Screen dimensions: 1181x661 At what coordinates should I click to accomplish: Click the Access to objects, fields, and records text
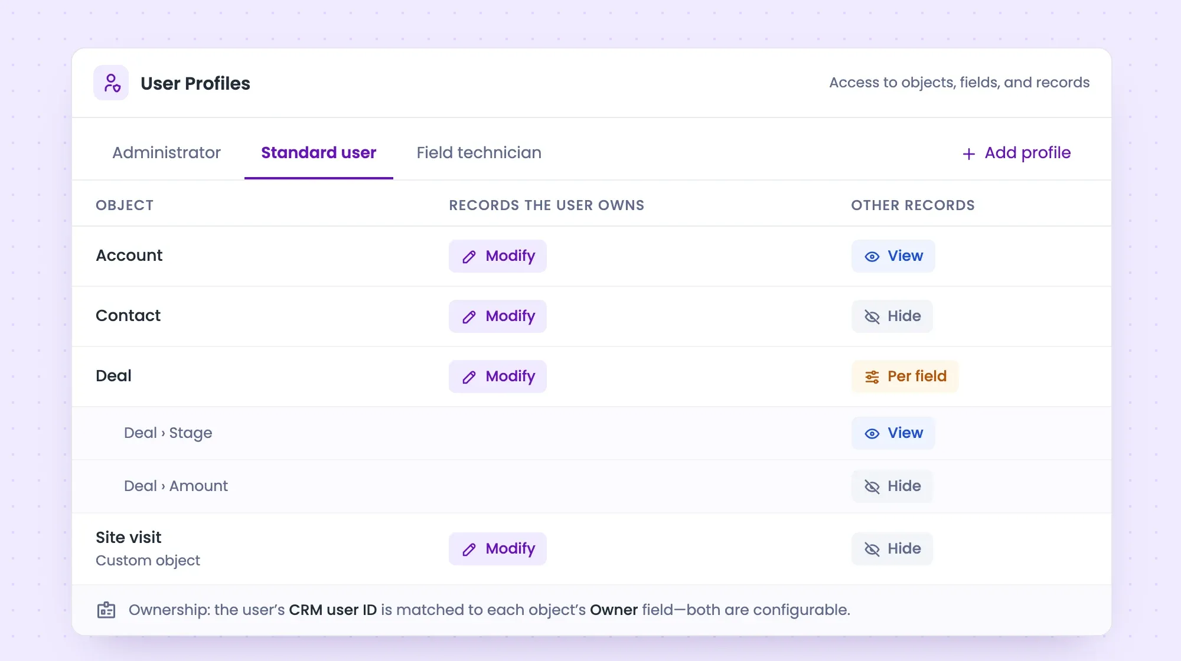(959, 83)
